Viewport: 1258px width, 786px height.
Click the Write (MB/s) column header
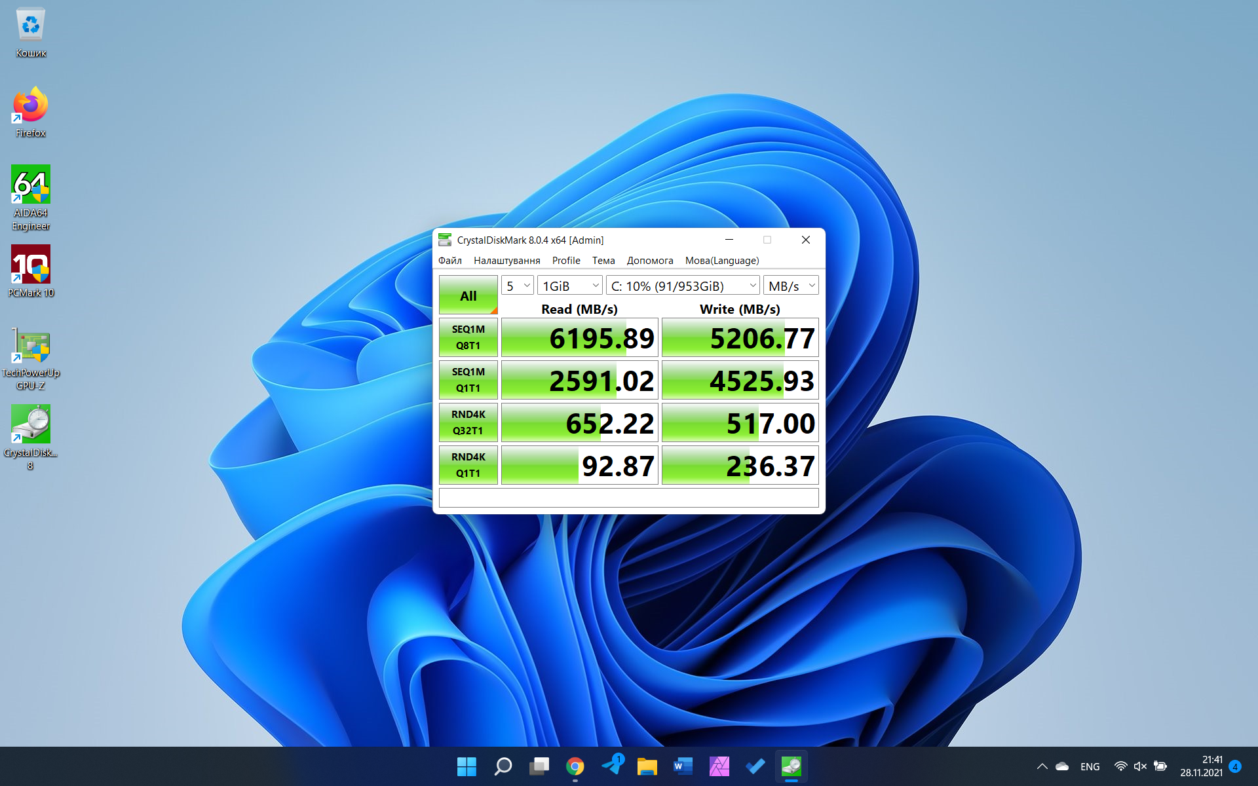(x=740, y=309)
